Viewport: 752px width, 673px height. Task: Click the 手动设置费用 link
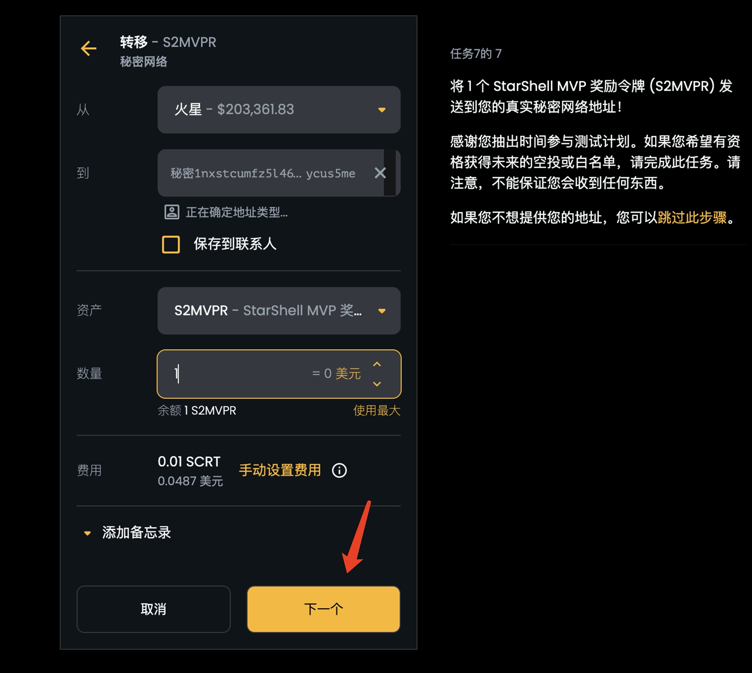(280, 470)
